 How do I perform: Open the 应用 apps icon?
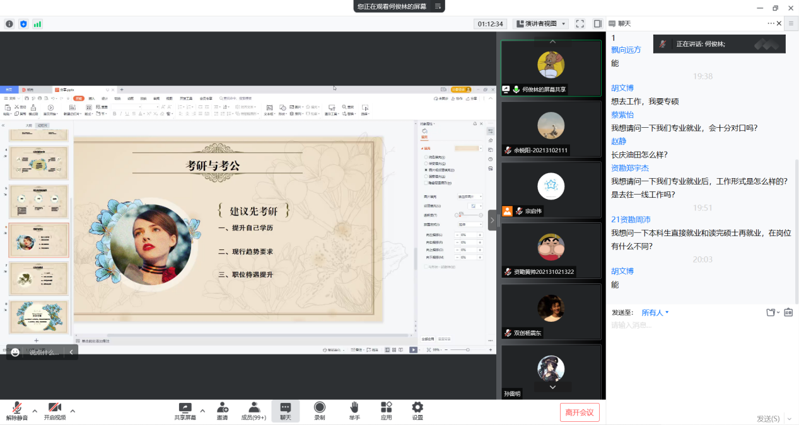[386, 408]
